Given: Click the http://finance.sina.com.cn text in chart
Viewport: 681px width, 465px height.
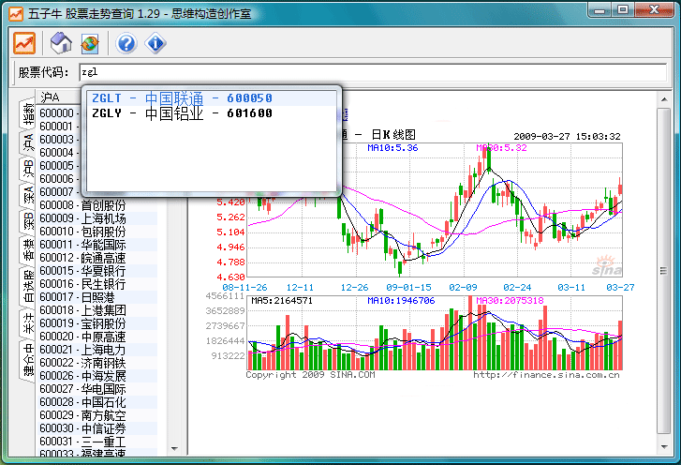Looking at the screenshot, I should [546, 375].
